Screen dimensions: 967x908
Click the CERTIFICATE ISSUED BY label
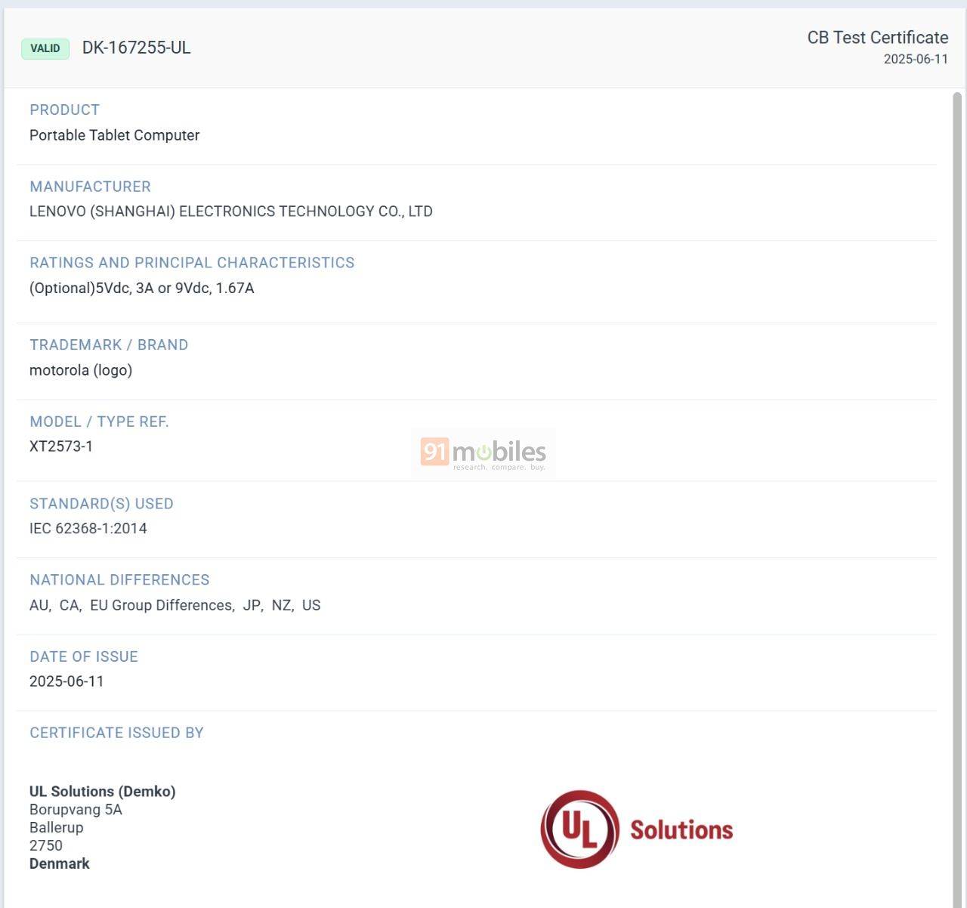click(x=116, y=733)
